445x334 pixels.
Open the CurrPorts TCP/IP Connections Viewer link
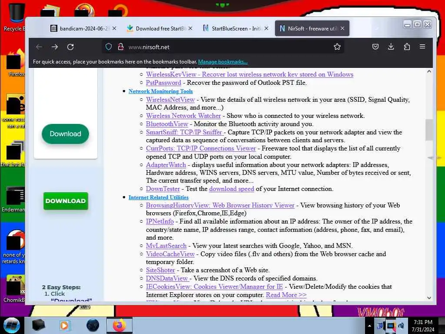201,149
